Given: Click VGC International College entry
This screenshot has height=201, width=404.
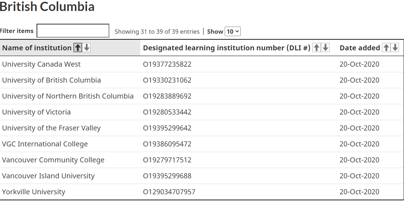Looking at the screenshot, I should click(x=45, y=144).
